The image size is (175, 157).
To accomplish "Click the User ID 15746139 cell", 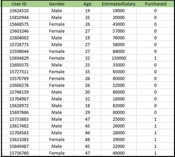I will (19, 92).
